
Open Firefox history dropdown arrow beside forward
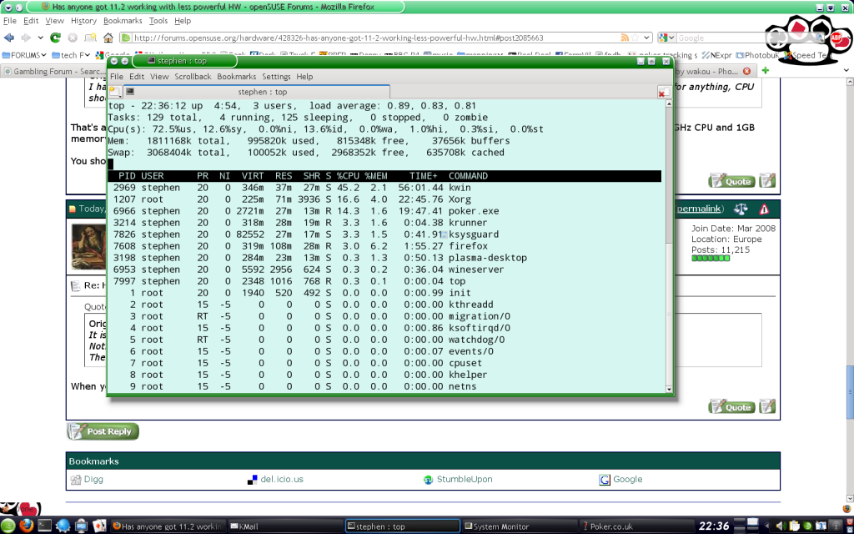click(40, 38)
